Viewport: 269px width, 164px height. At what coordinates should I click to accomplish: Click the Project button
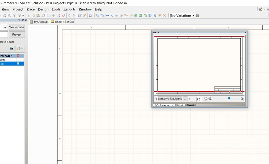tap(16, 35)
